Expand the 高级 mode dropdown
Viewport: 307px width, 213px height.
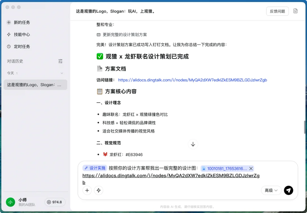(271, 190)
